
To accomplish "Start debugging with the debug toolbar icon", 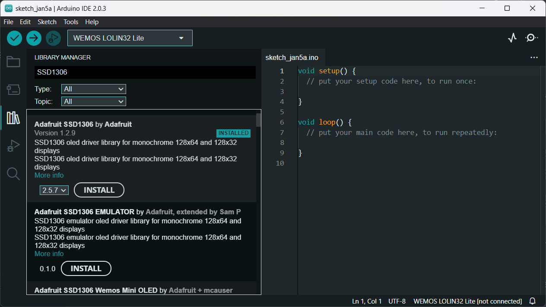I will pos(53,38).
